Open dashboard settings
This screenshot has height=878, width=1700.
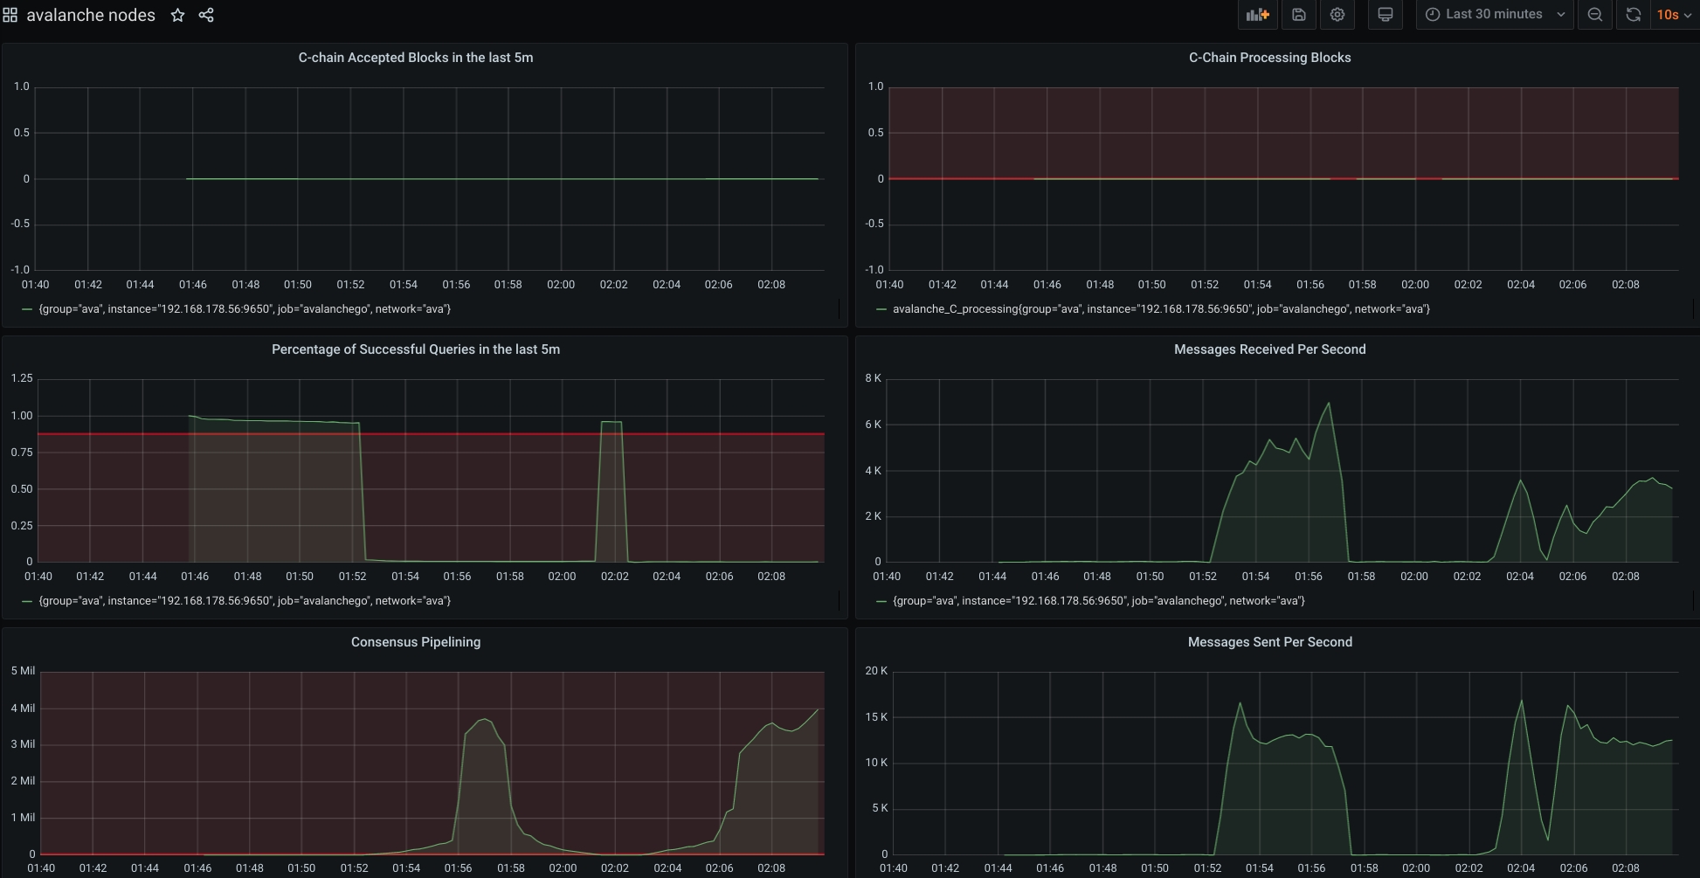pyautogui.click(x=1337, y=15)
